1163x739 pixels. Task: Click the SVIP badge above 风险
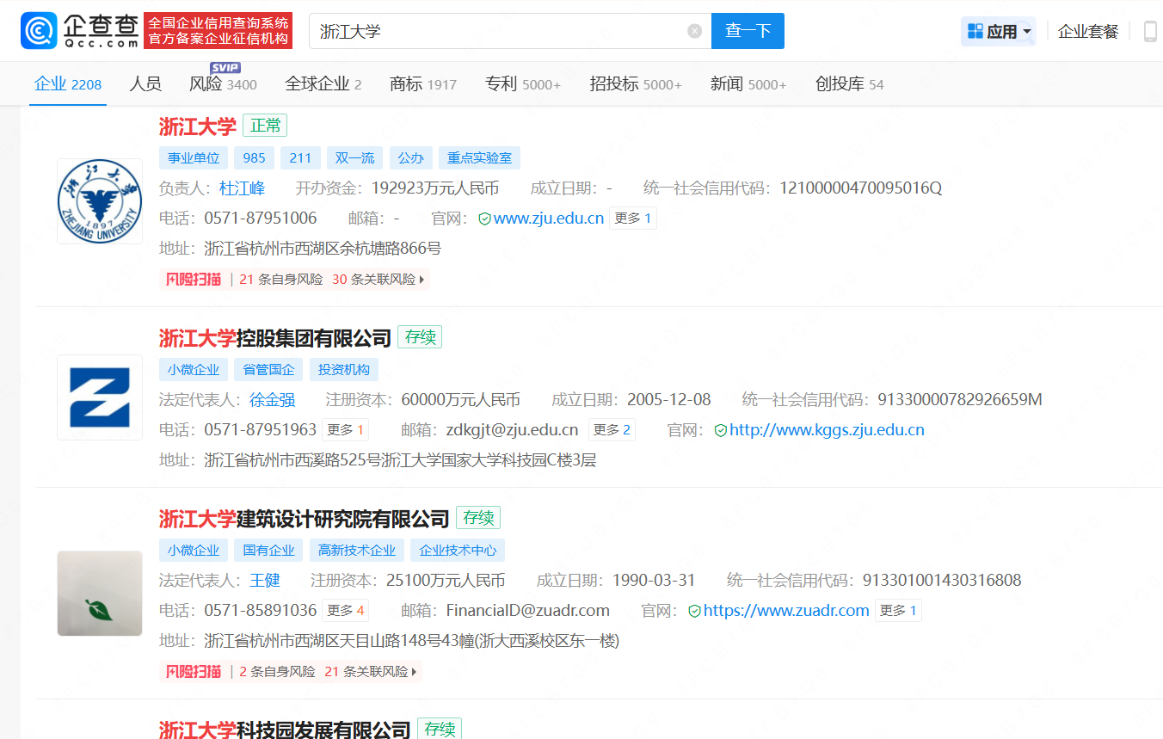click(225, 68)
